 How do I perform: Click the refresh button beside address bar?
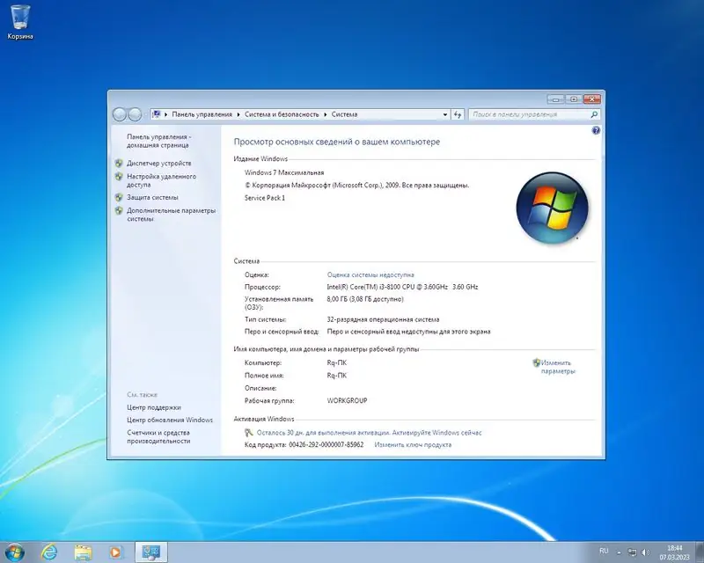458,114
